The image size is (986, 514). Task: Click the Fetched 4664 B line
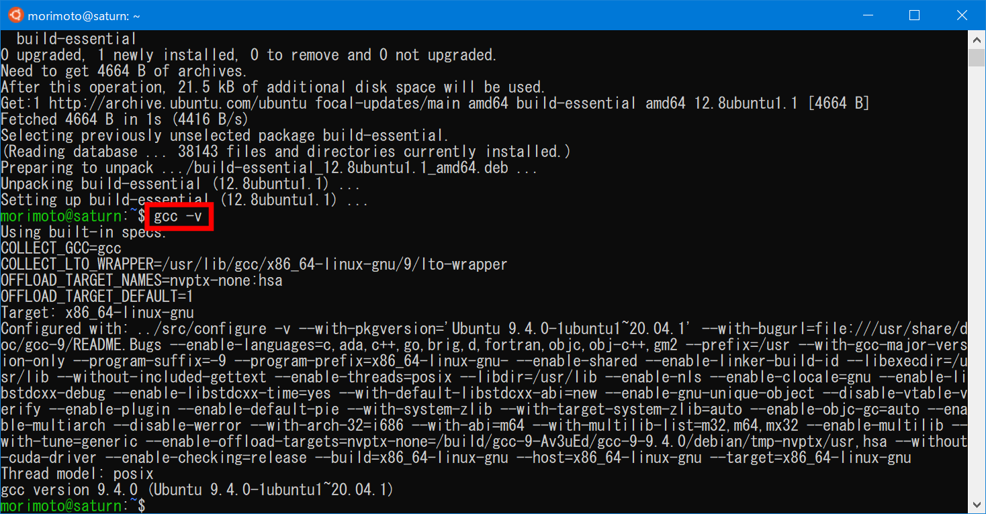click(124, 119)
